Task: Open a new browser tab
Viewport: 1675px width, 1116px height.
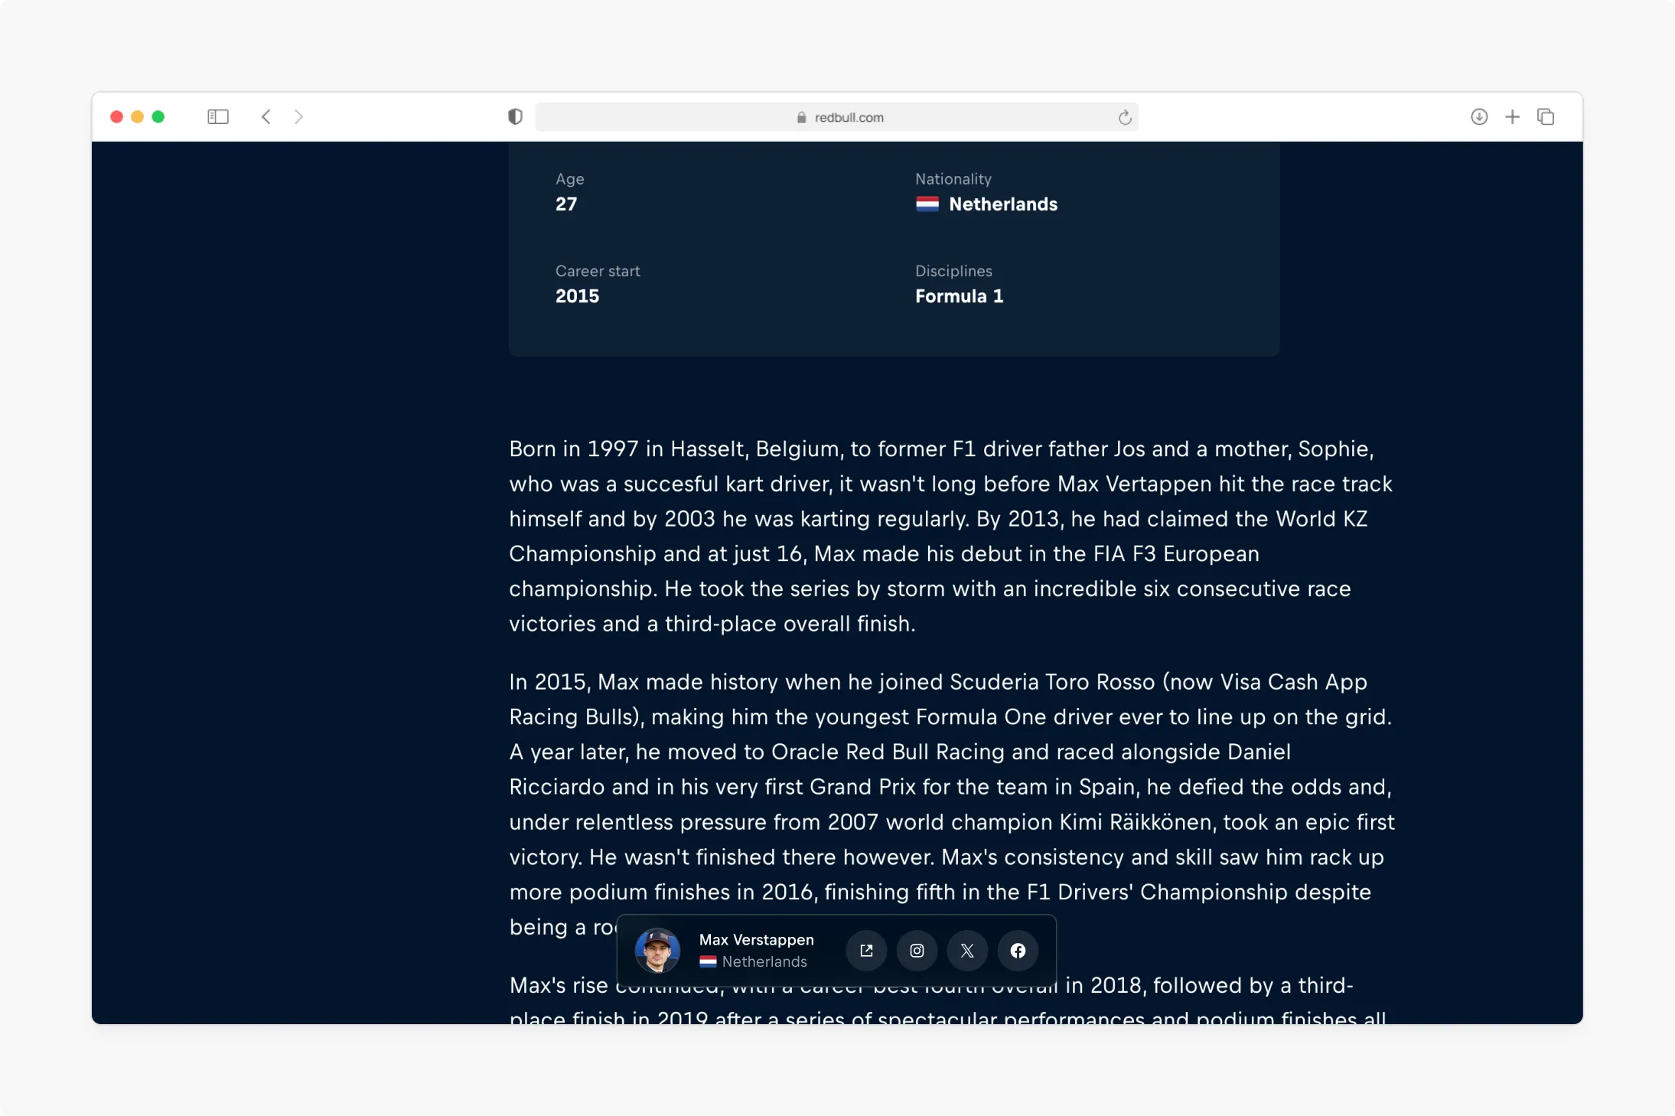Action: (x=1513, y=116)
